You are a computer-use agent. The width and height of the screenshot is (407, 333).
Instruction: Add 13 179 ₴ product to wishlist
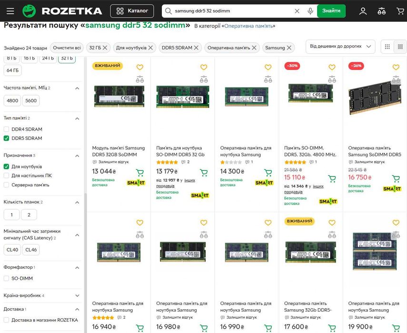click(x=204, y=67)
